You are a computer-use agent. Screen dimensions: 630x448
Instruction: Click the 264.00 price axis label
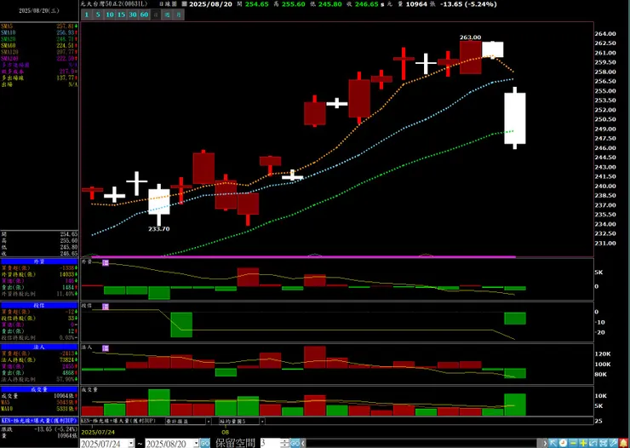click(x=604, y=34)
